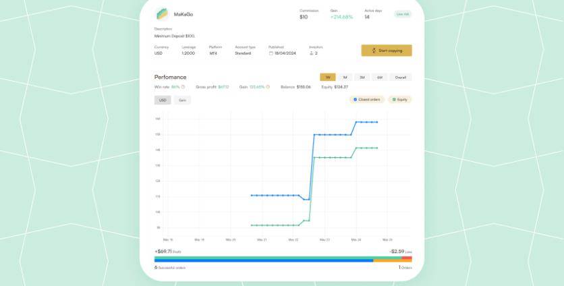The image size is (564, 286).
Task: Toggle chart to USD view
Action: 163,100
